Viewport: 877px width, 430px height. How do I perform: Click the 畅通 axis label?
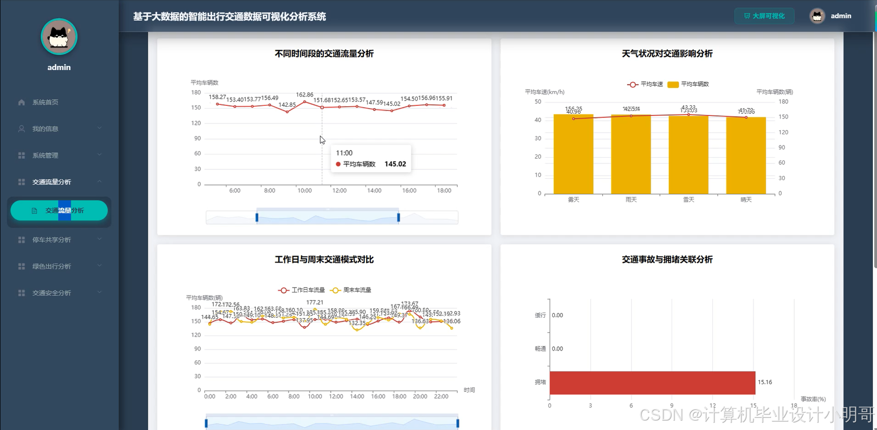click(540, 349)
